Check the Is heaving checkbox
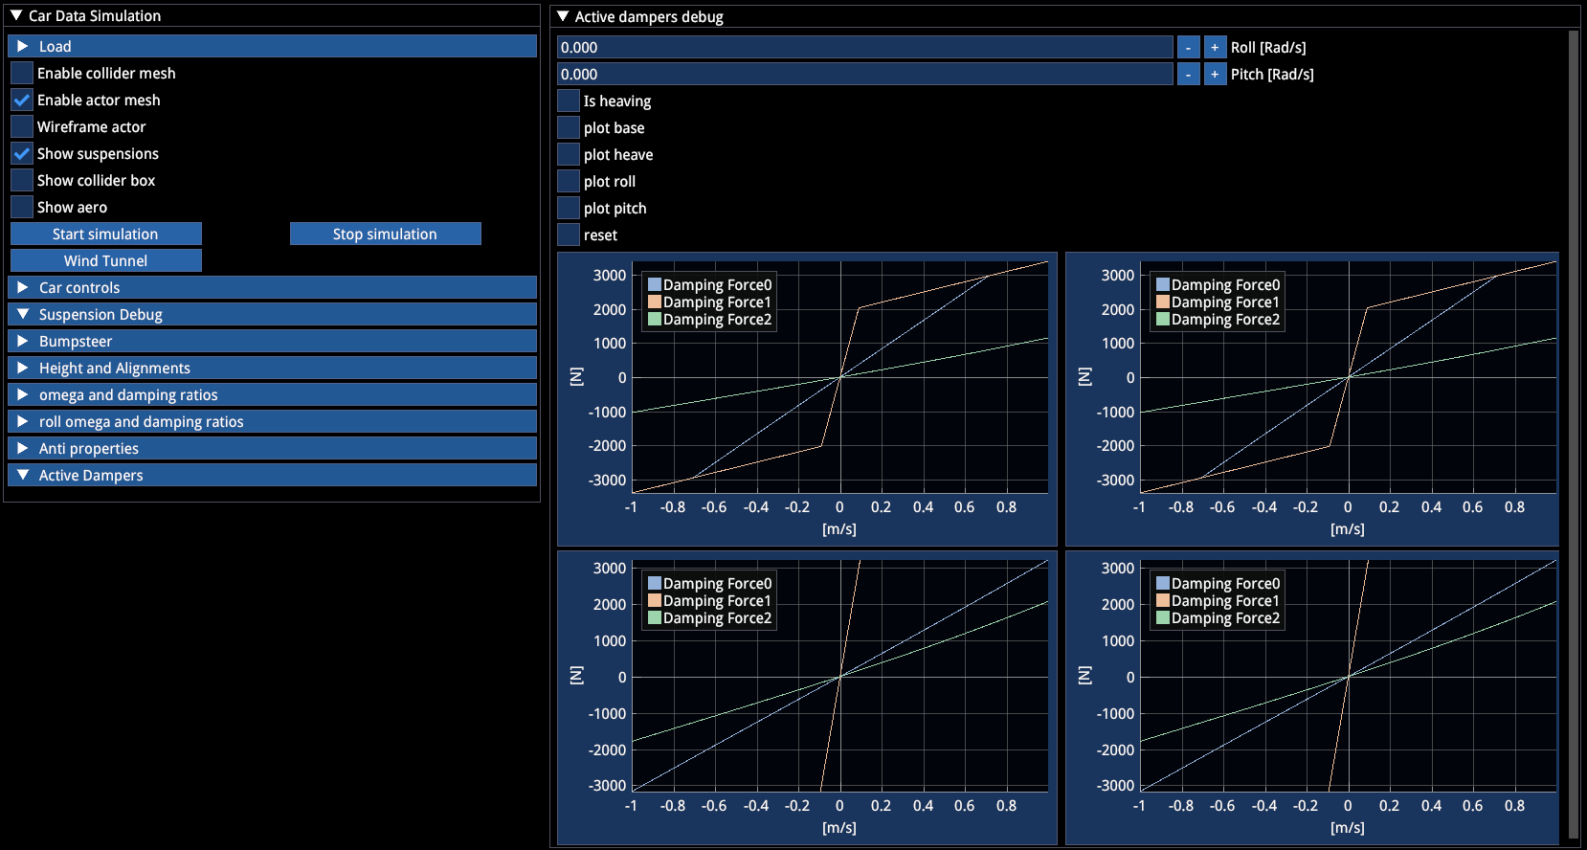Screen dimensions: 1587x850 point(569,101)
